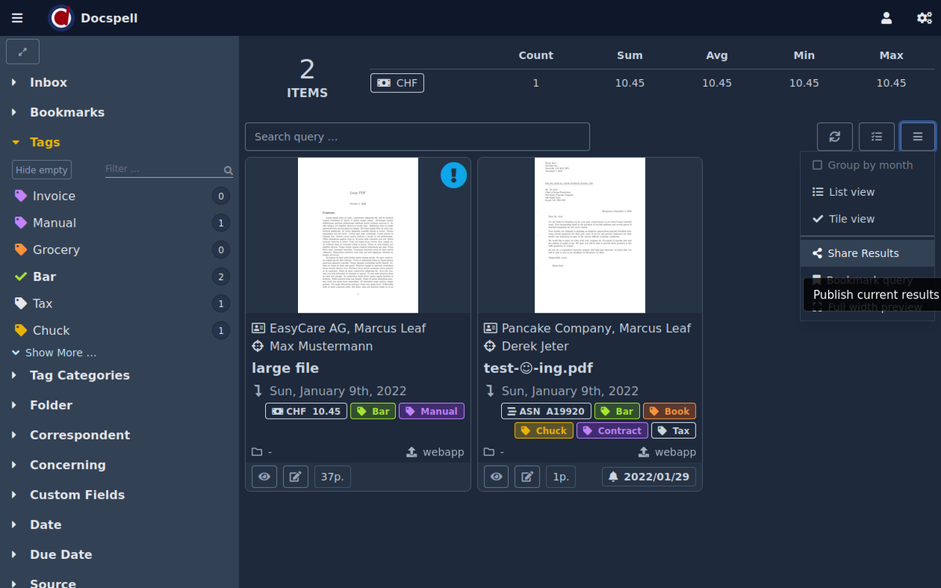This screenshot has width=941, height=588.
Task: Click the Hide empty button
Action: [x=42, y=170]
